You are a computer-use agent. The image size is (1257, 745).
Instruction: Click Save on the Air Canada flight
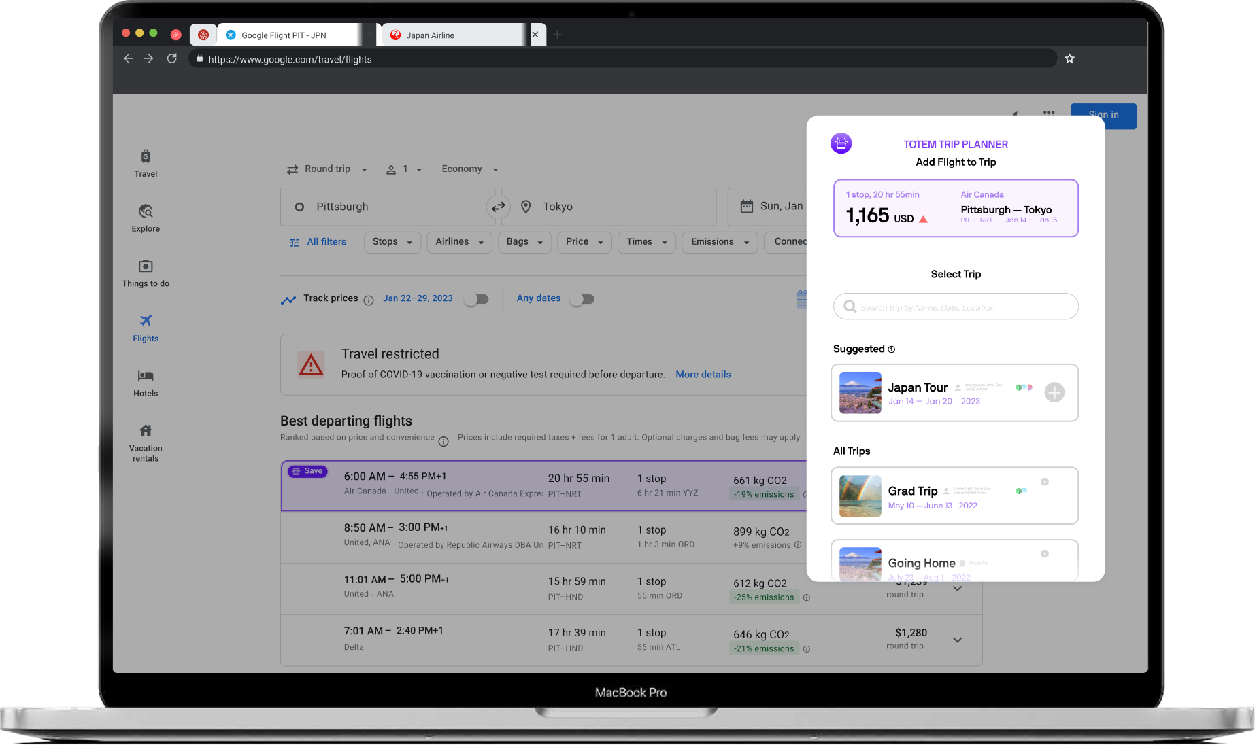307,471
